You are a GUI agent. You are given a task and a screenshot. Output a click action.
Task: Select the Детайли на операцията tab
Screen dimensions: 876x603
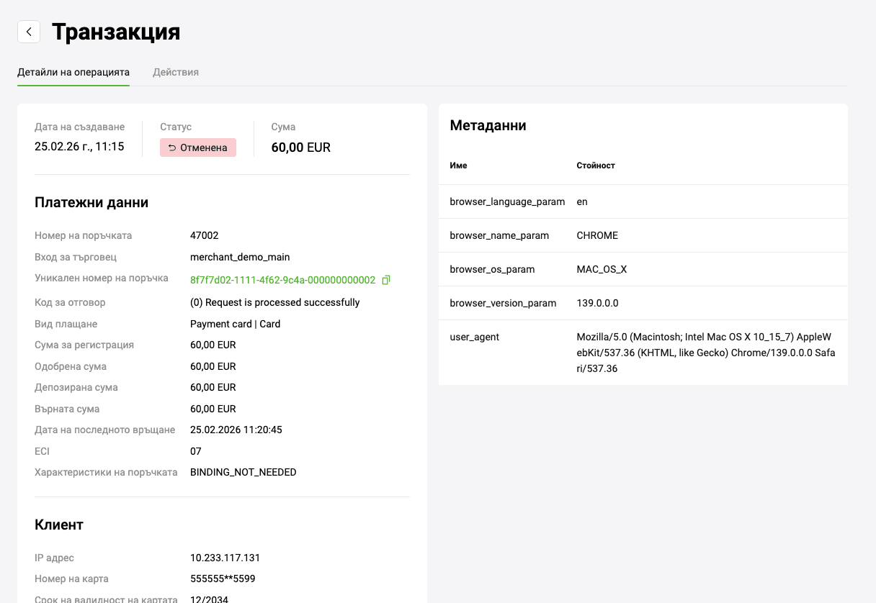73,72
